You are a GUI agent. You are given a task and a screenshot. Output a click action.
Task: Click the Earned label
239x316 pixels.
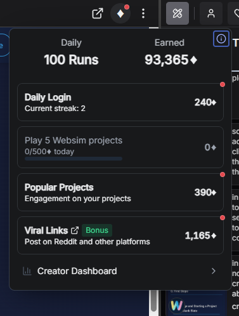point(169,43)
